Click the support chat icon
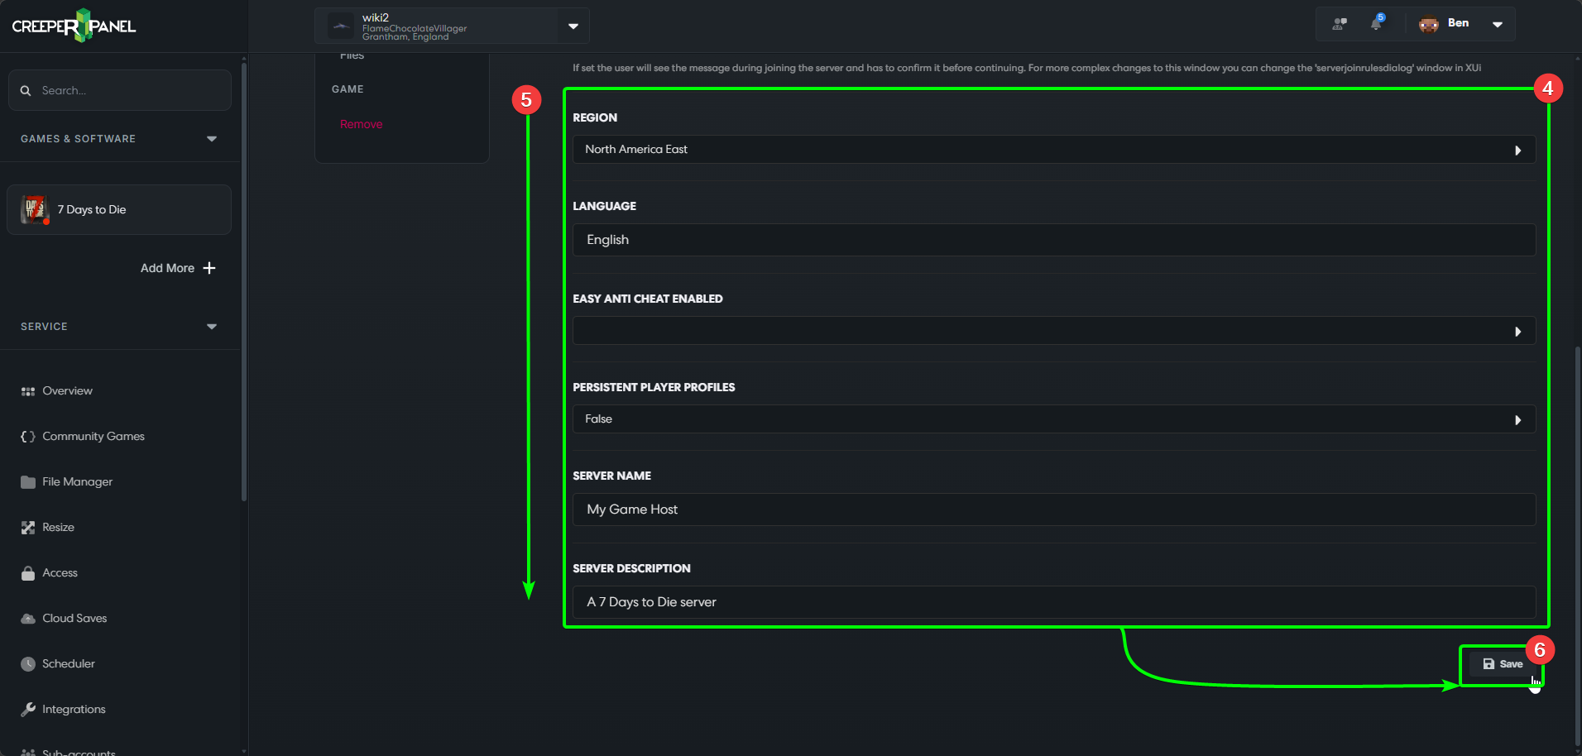Screen dimensions: 1582x756 [1338, 23]
